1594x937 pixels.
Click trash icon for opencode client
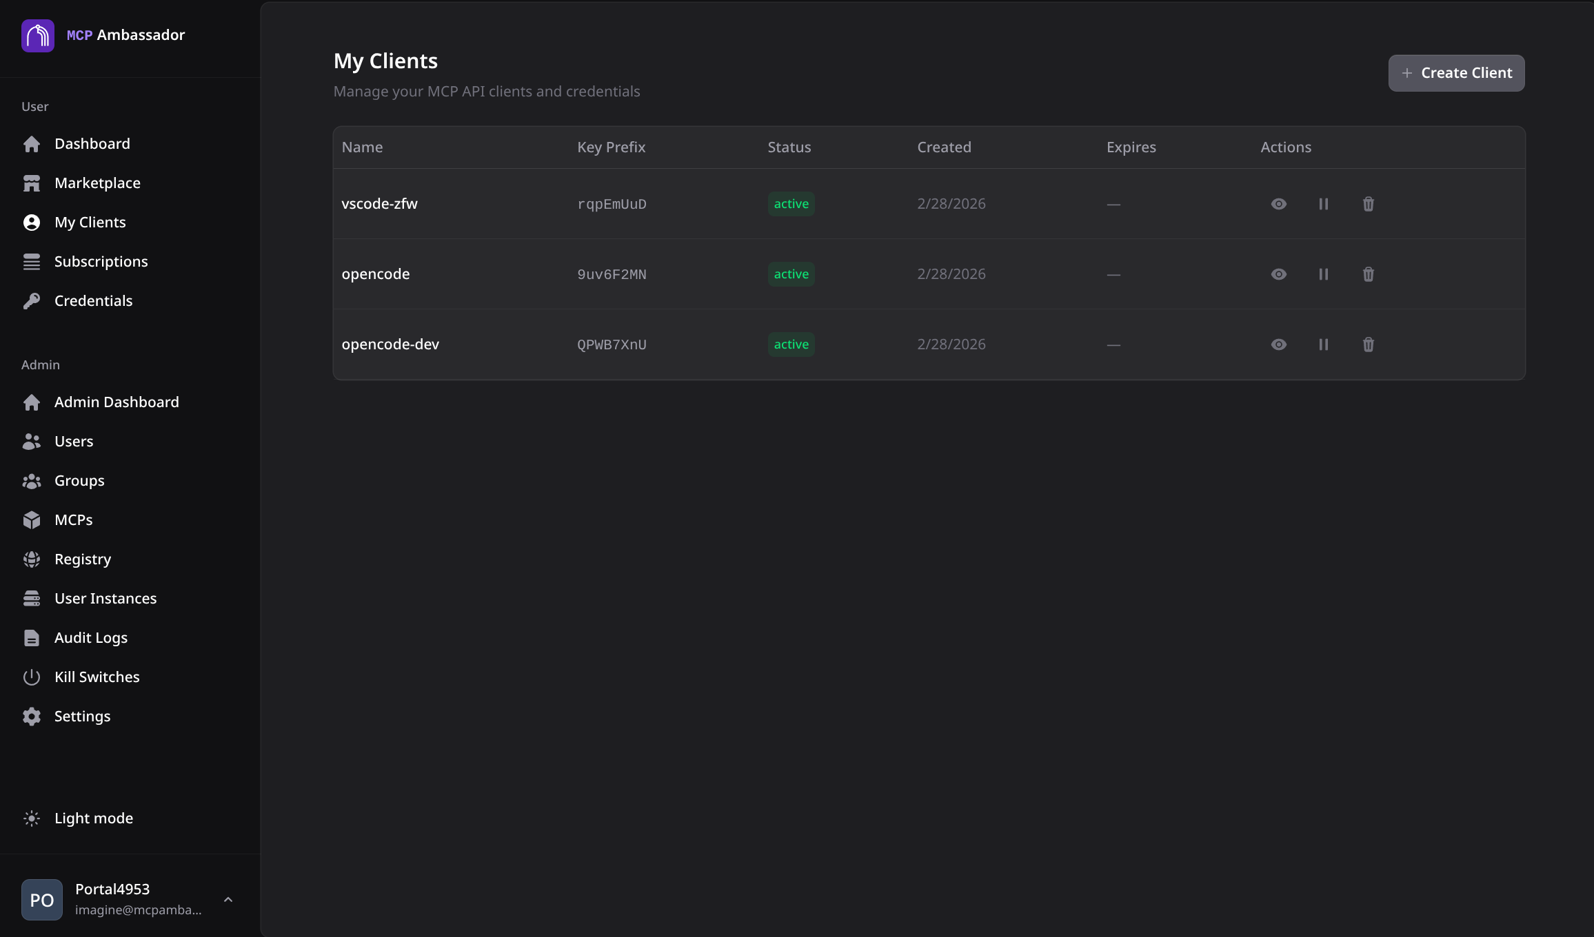tap(1368, 274)
